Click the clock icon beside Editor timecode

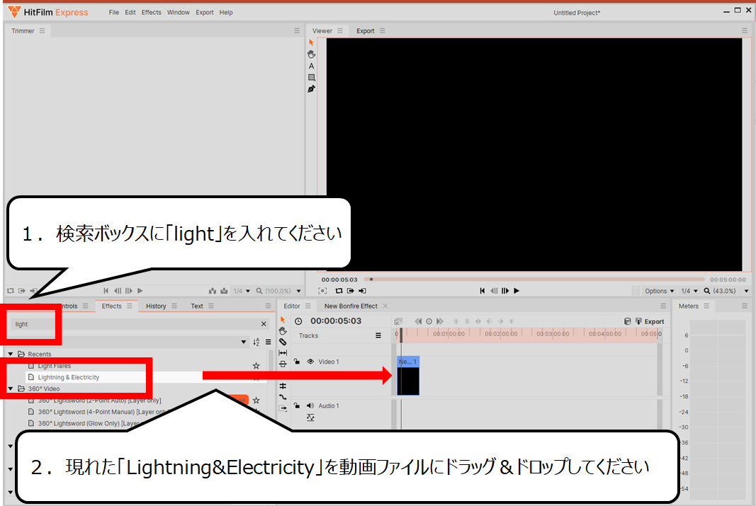(298, 321)
